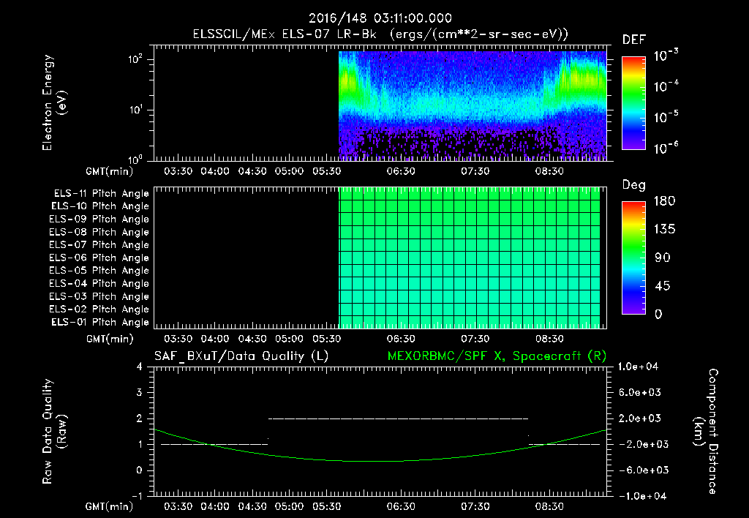
Task: Select the ELS-05 Pitch Angle row label
Action: [x=99, y=271]
